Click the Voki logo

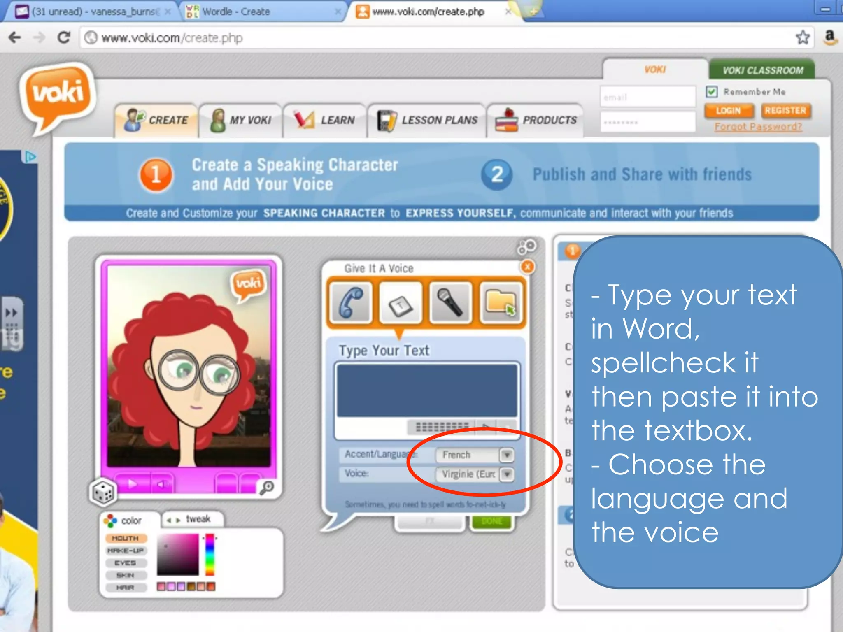(58, 98)
